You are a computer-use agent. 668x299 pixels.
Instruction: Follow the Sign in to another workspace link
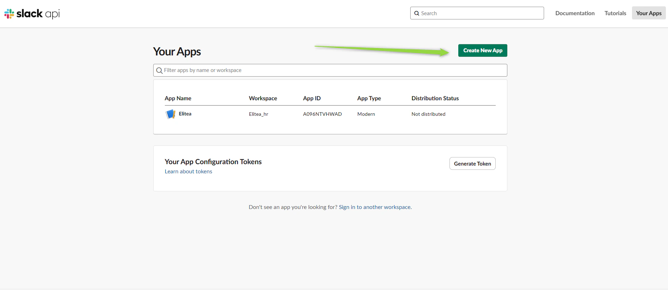point(375,207)
